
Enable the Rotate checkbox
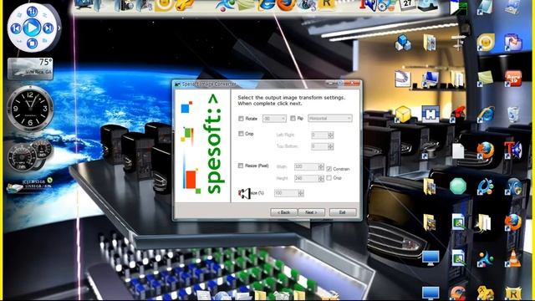coord(241,119)
